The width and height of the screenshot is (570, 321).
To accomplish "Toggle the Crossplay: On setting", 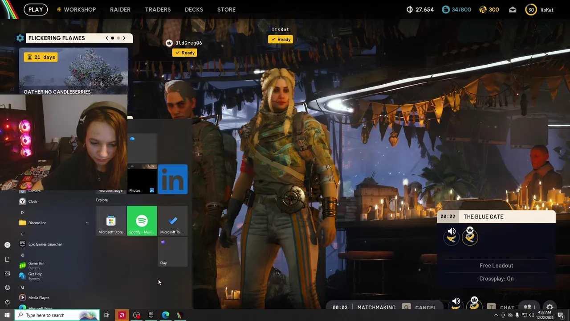I will [497, 279].
